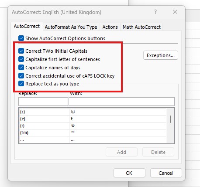Confirm settings with OK
The height and width of the screenshot is (187, 200).
tap(129, 173)
